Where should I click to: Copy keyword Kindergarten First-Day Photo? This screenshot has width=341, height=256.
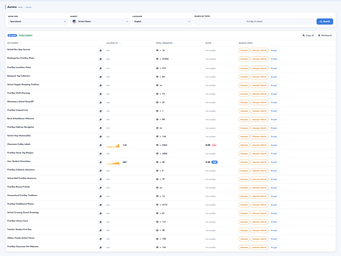coord(100,59)
